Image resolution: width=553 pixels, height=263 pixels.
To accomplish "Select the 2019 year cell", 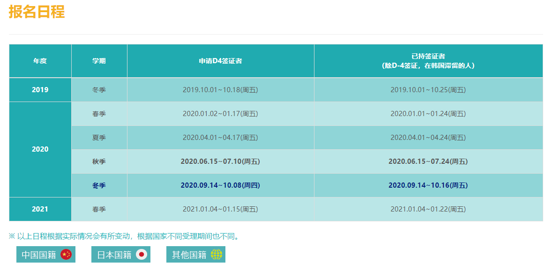I will [x=40, y=90].
